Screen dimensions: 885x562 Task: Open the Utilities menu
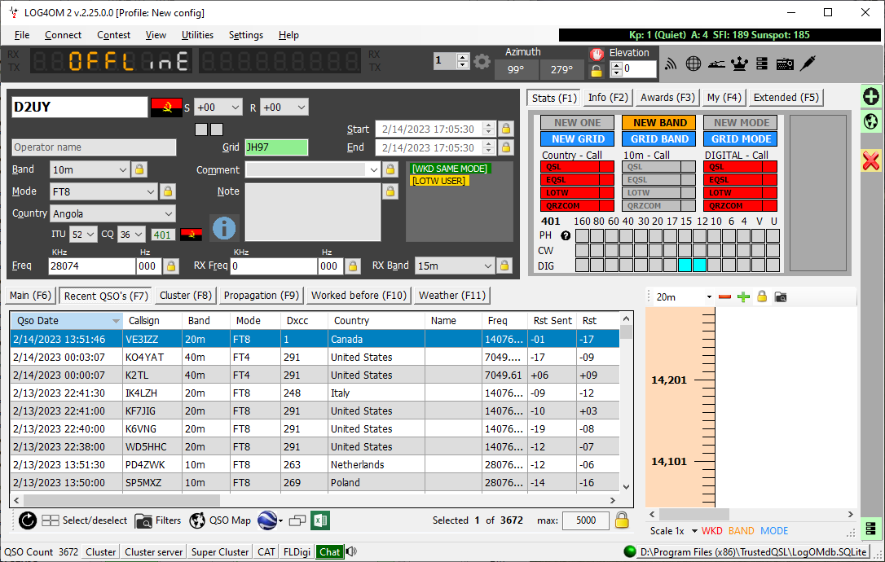click(x=197, y=35)
